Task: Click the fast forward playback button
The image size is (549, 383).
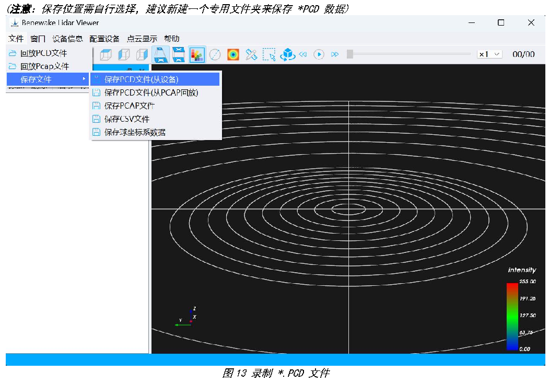Action: [x=335, y=54]
